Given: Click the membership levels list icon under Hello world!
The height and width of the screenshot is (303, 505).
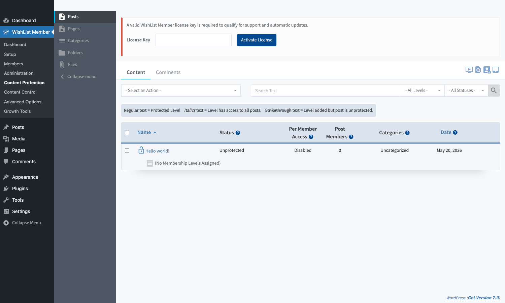Looking at the screenshot, I should pyautogui.click(x=150, y=163).
